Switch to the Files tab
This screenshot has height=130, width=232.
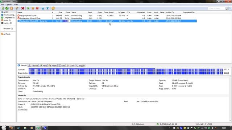62,66
